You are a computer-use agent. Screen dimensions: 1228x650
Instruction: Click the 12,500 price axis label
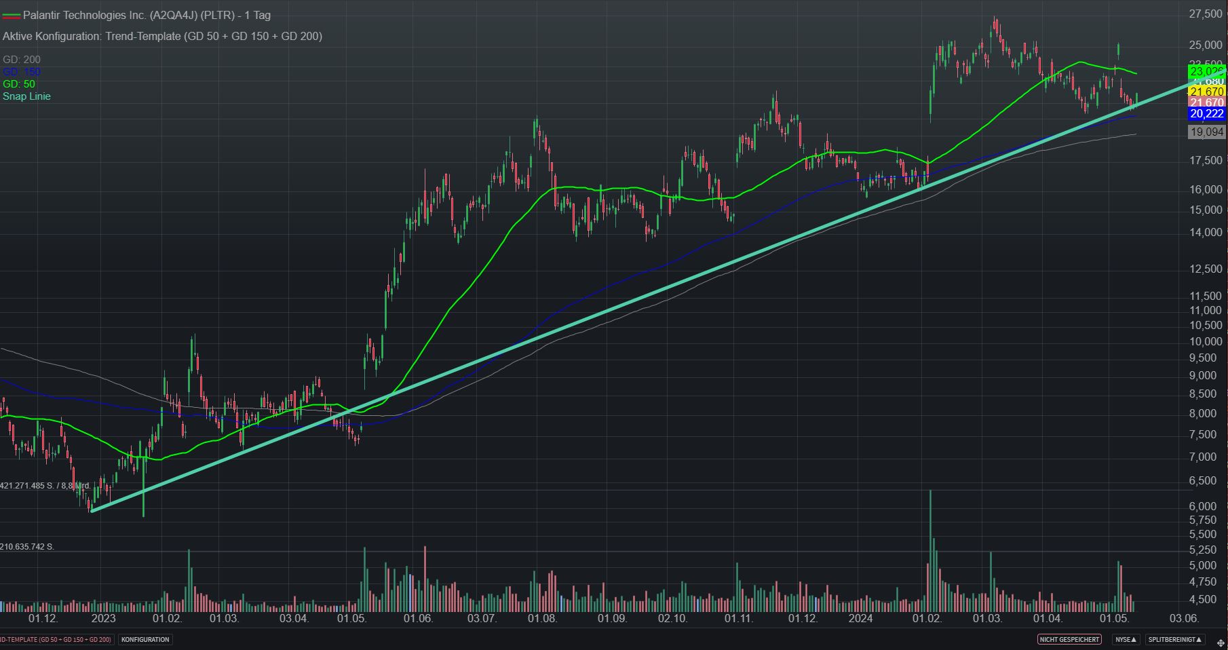click(1206, 269)
